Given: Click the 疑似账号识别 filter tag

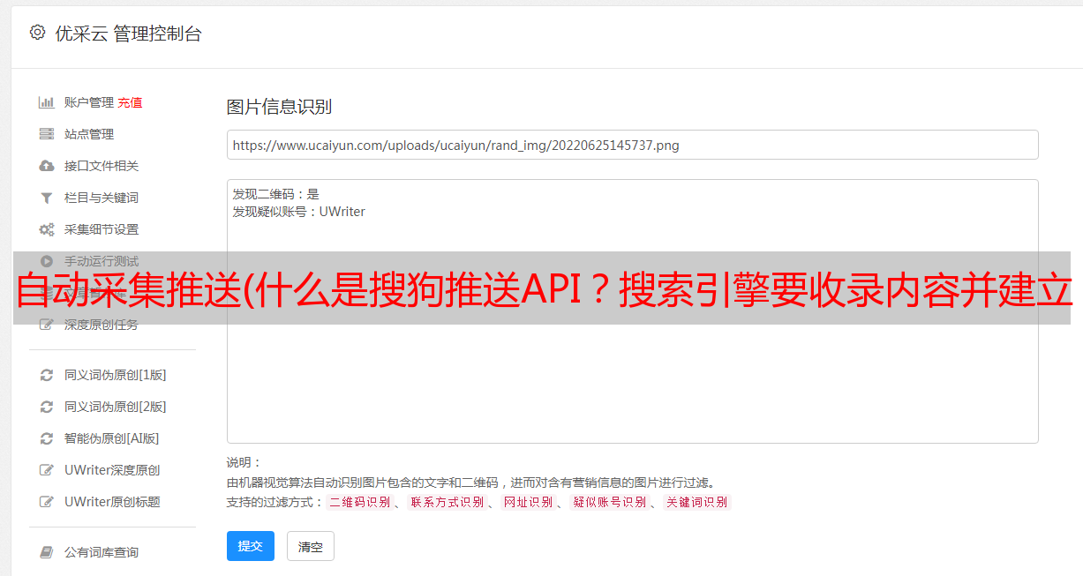Looking at the screenshot, I should [610, 502].
